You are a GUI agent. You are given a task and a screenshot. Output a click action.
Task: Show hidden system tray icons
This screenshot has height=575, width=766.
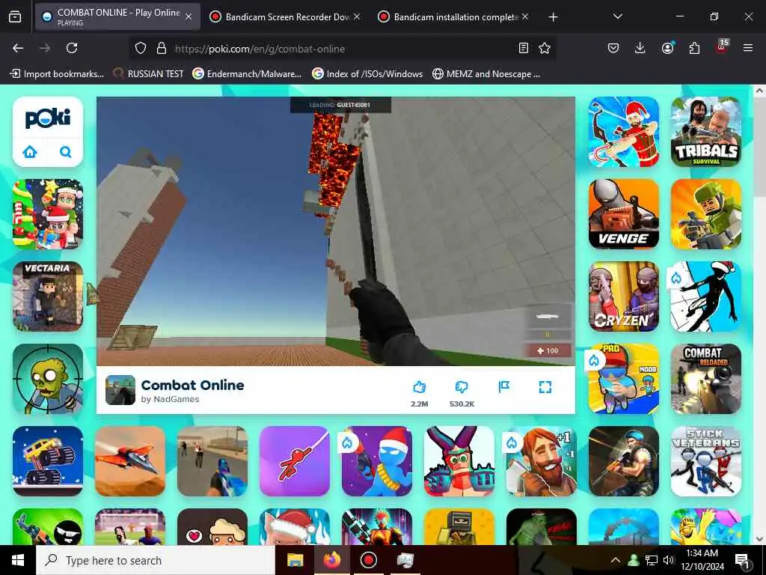click(x=616, y=560)
